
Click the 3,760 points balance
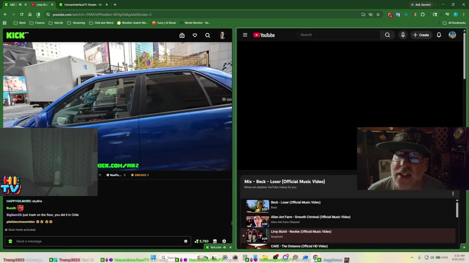(x=202, y=241)
